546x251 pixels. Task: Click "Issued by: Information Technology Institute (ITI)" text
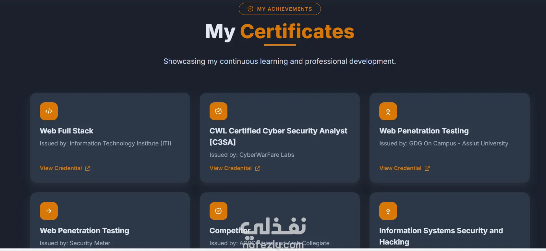coord(105,143)
